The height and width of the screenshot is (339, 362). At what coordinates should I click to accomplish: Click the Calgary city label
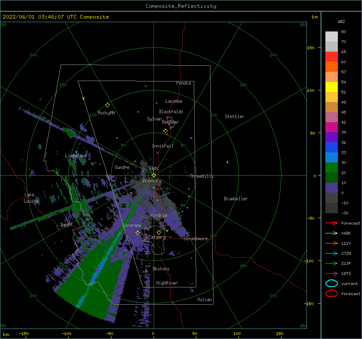157,237
